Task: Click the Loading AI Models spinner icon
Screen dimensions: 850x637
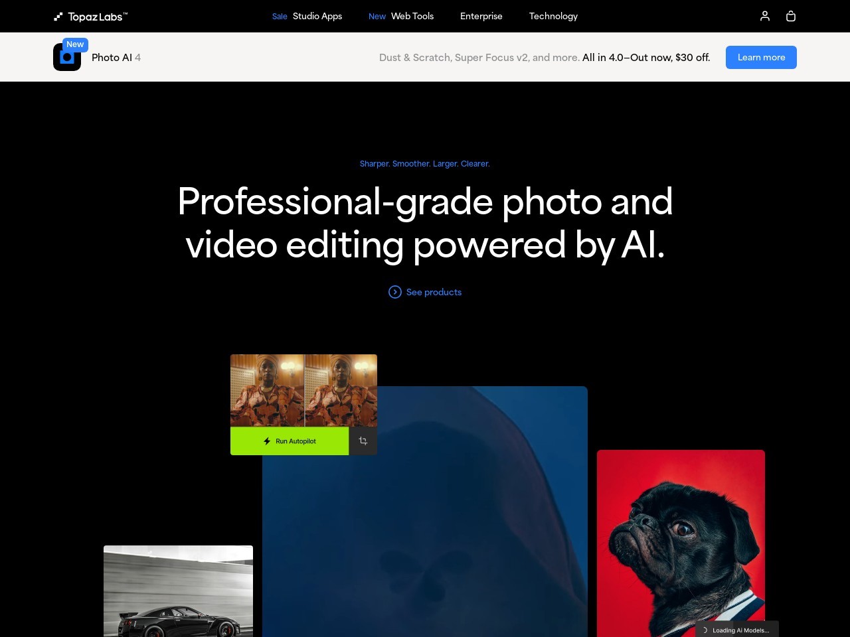Action: (x=707, y=630)
